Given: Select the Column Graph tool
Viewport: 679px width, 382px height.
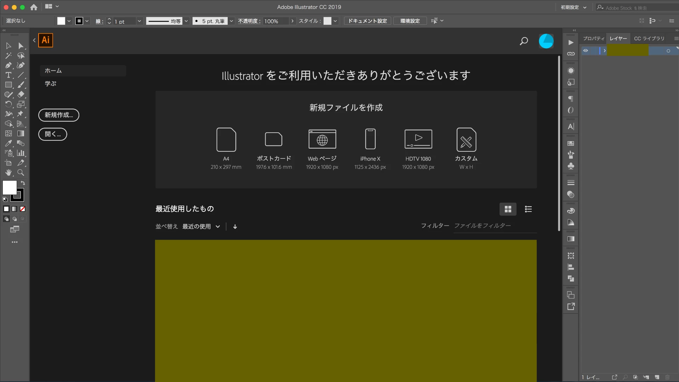Looking at the screenshot, I should [21, 153].
